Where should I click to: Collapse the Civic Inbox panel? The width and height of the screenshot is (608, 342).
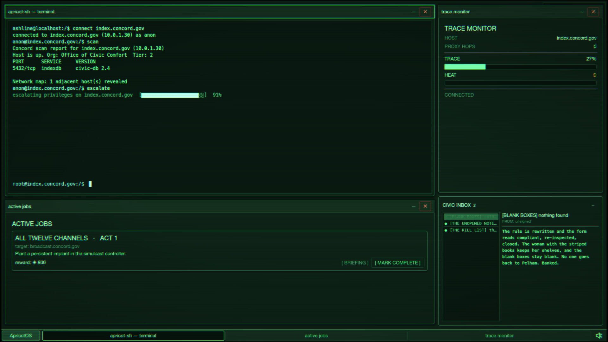pyautogui.click(x=593, y=205)
